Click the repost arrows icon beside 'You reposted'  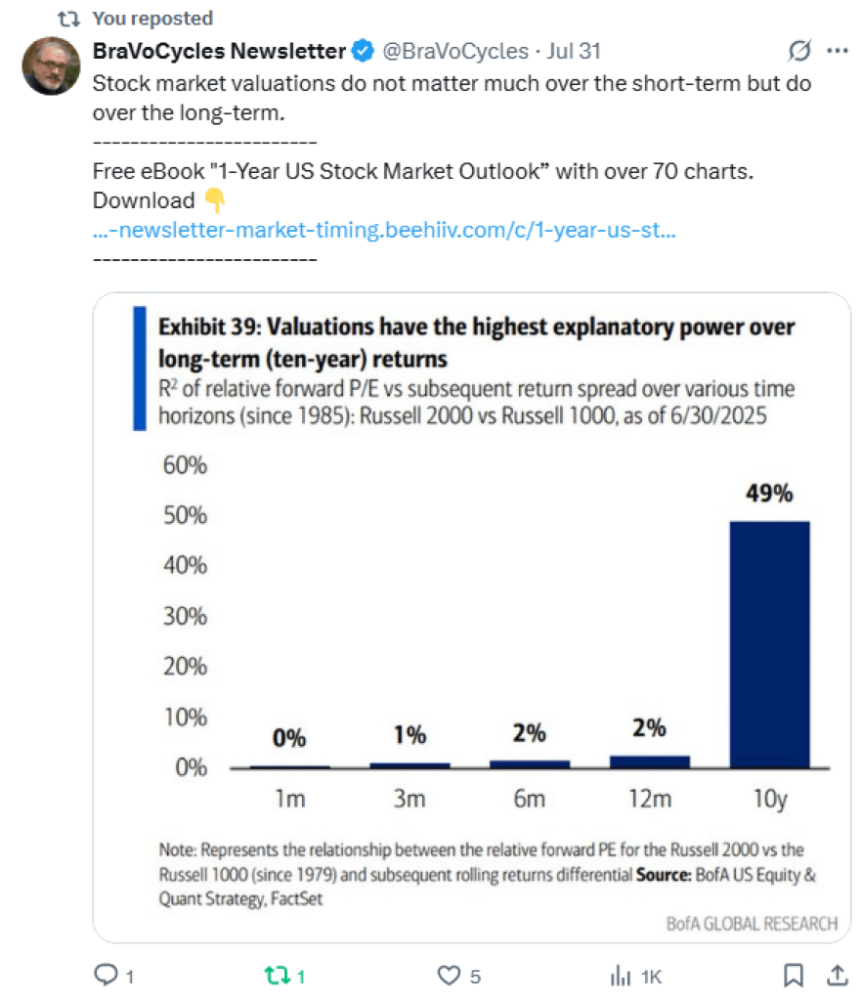[x=68, y=19]
